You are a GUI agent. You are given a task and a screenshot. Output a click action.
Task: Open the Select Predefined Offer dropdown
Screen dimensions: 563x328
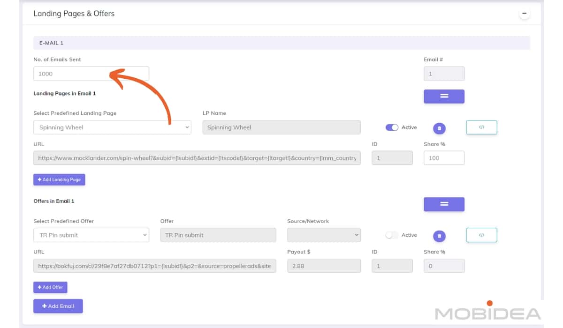click(91, 235)
